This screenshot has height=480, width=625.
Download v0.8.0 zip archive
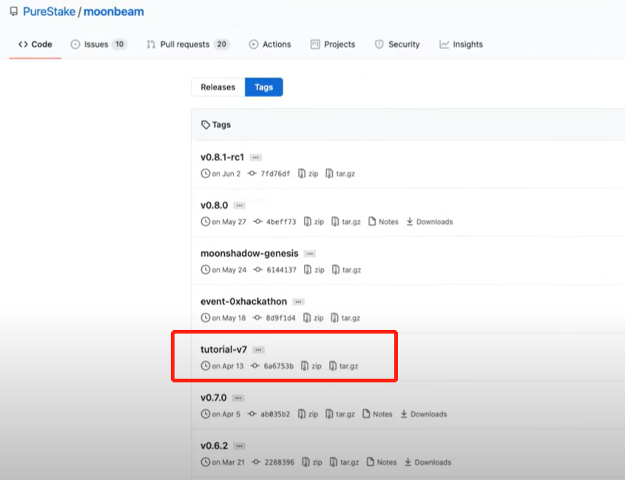(314, 222)
